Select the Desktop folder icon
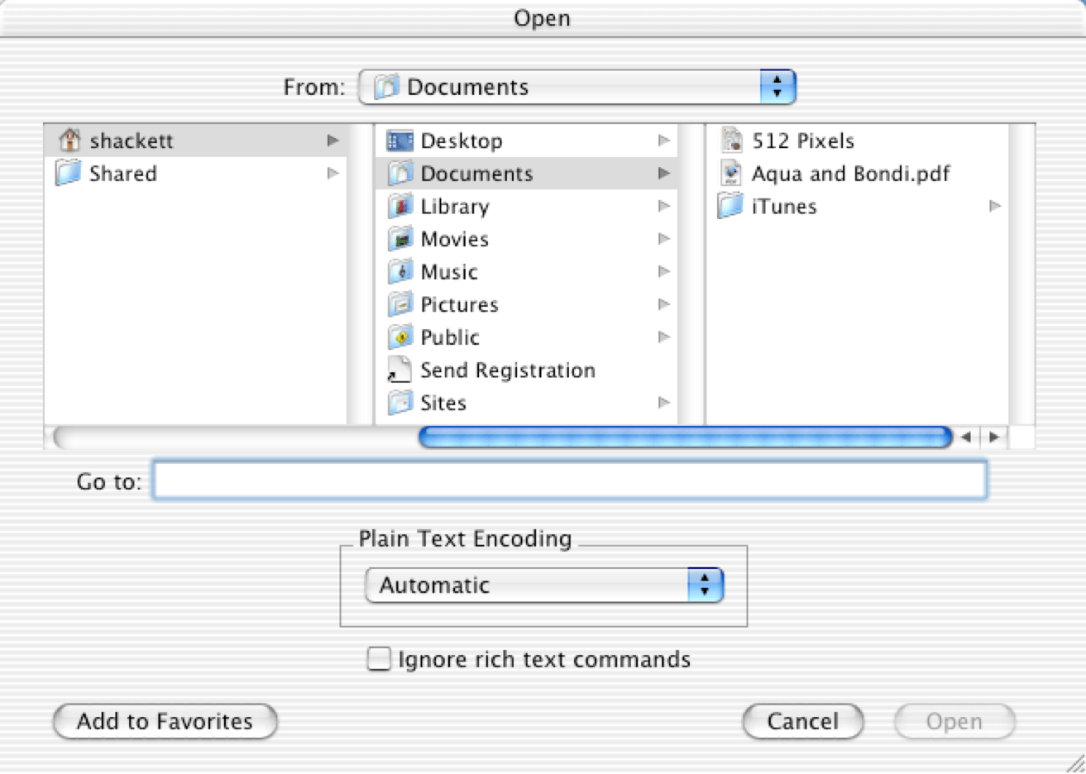Image resolution: width=1086 pixels, height=774 pixels. pos(400,141)
